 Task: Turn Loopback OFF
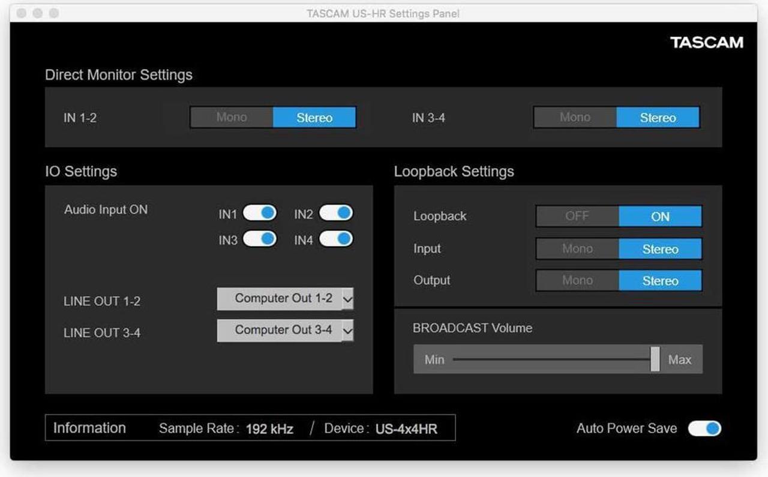577,217
